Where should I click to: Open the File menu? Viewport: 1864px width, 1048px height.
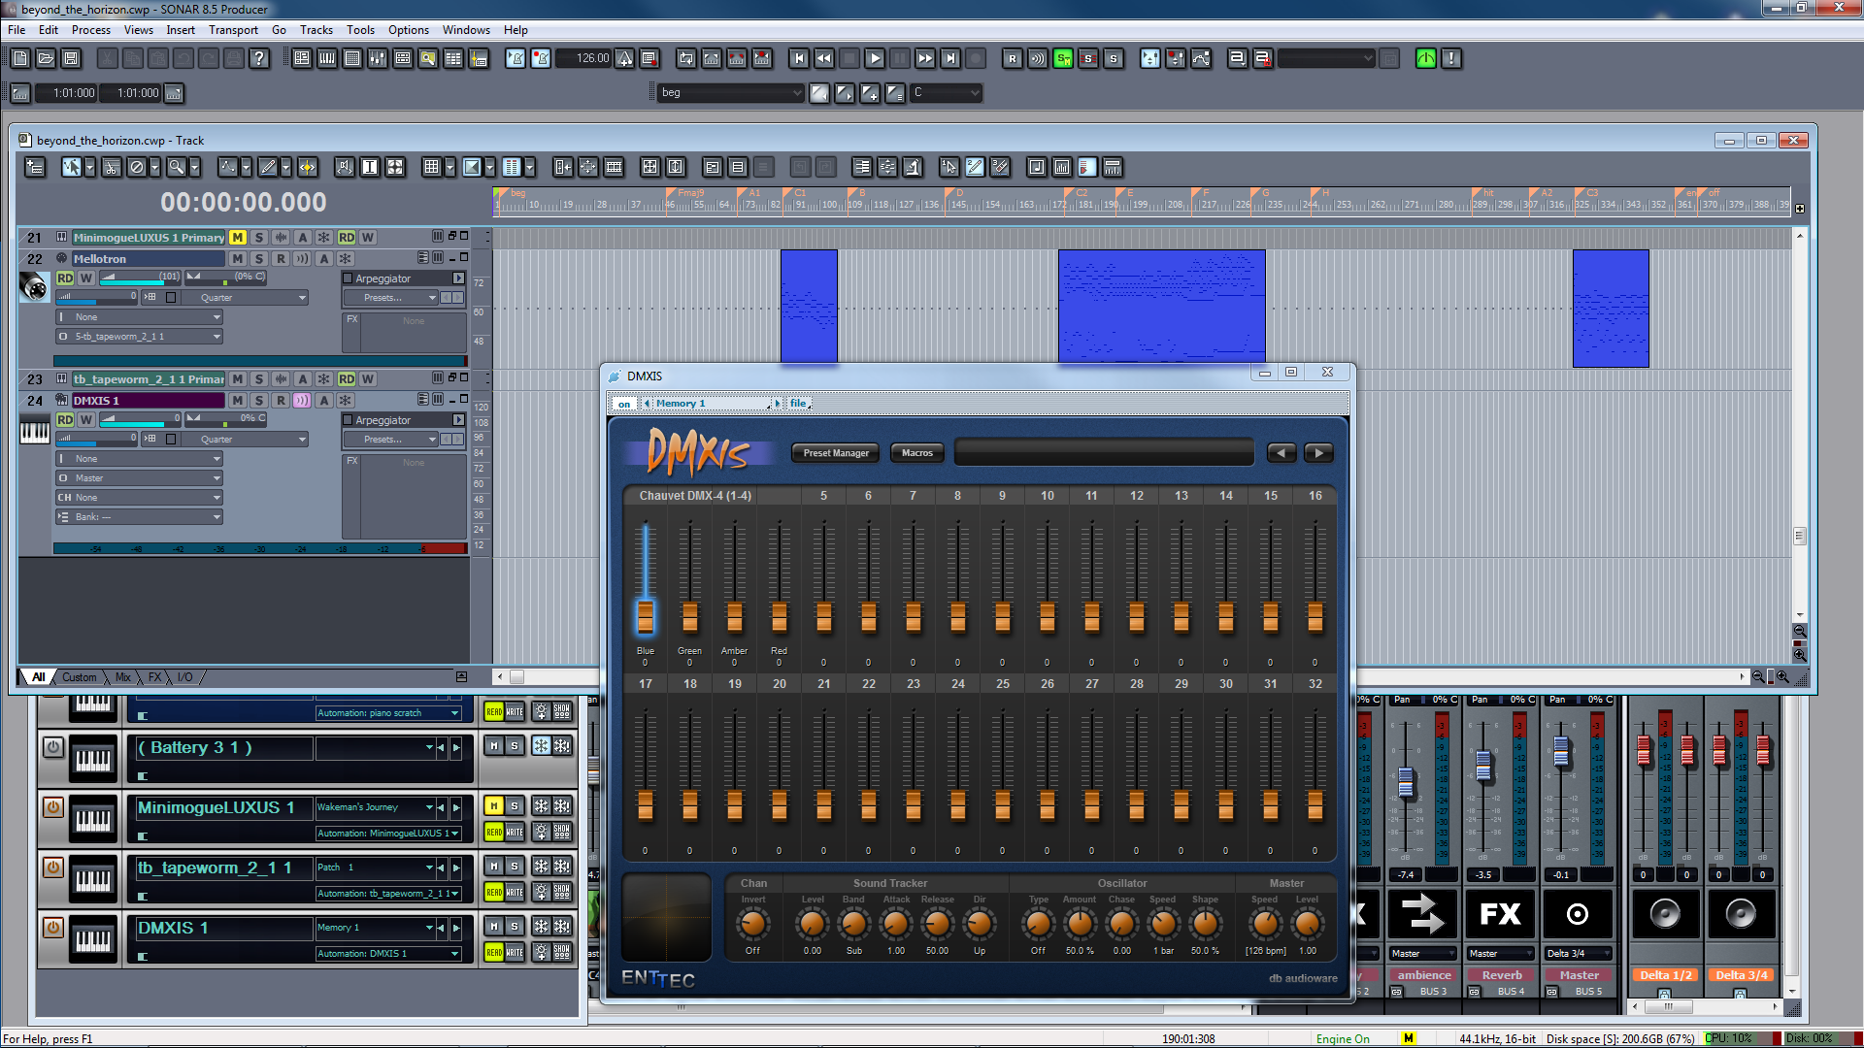[x=17, y=30]
